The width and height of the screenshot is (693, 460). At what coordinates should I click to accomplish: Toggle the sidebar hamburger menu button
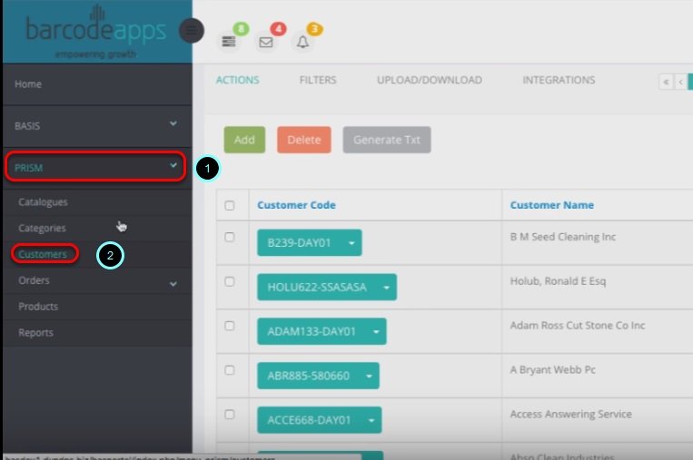[192, 31]
